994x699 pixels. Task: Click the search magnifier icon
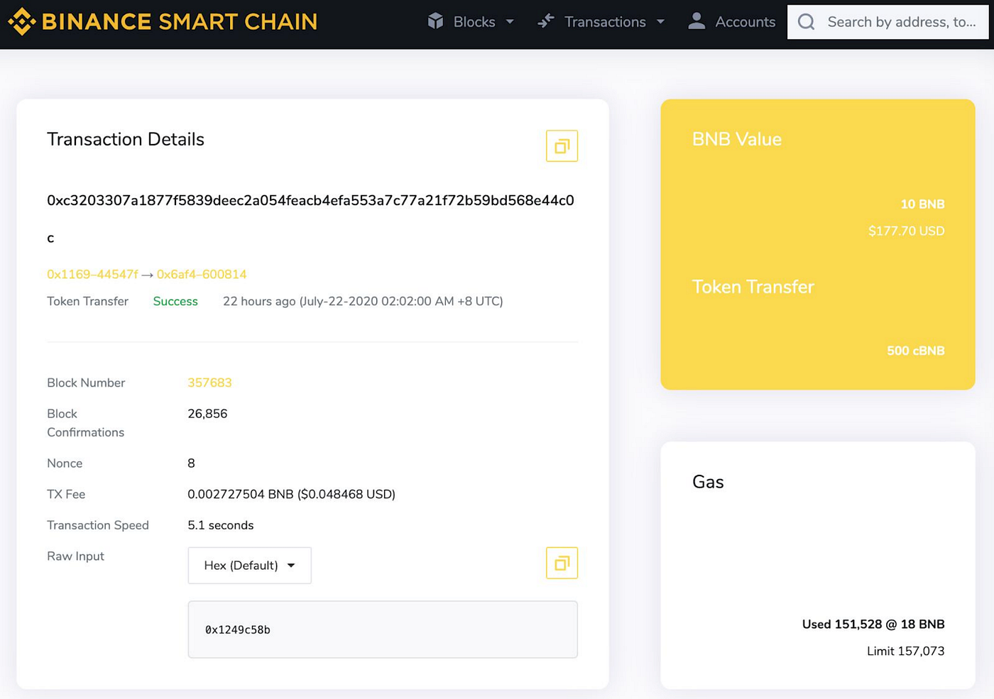pyautogui.click(x=807, y=22)
